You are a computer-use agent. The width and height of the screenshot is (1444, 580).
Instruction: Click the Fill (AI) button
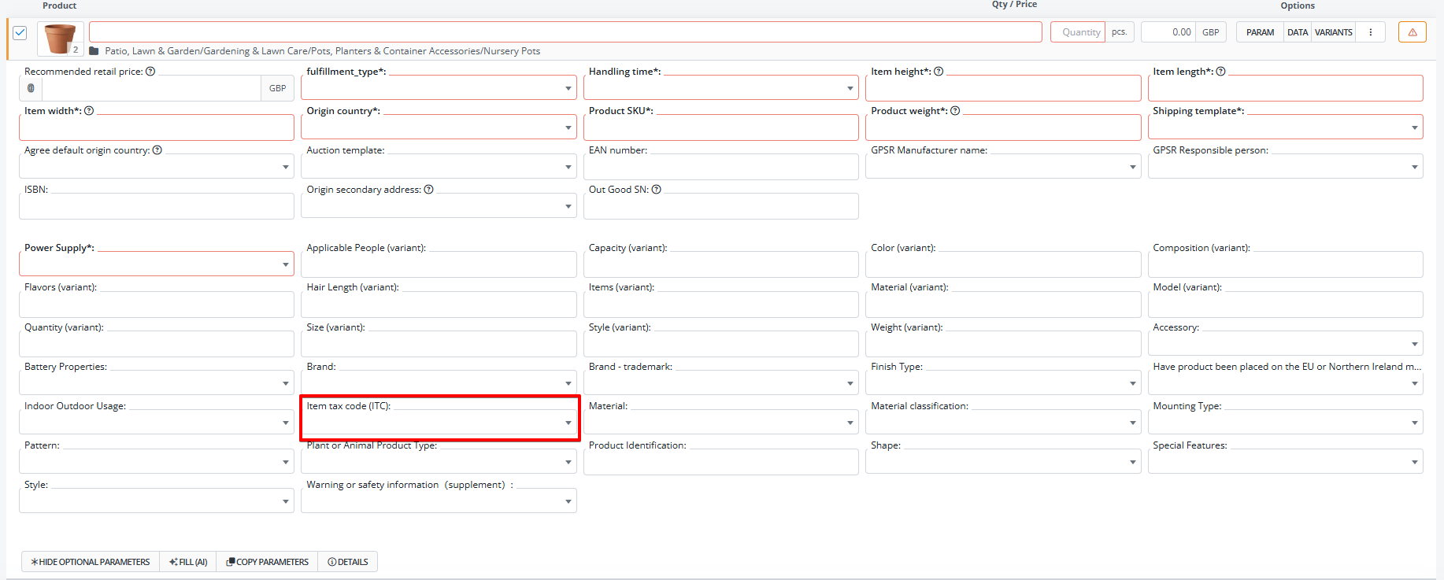[188, 562]
